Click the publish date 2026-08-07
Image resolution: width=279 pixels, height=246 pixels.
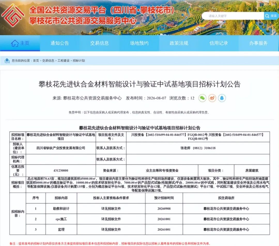pyautogui.click(x=156, y=98)
